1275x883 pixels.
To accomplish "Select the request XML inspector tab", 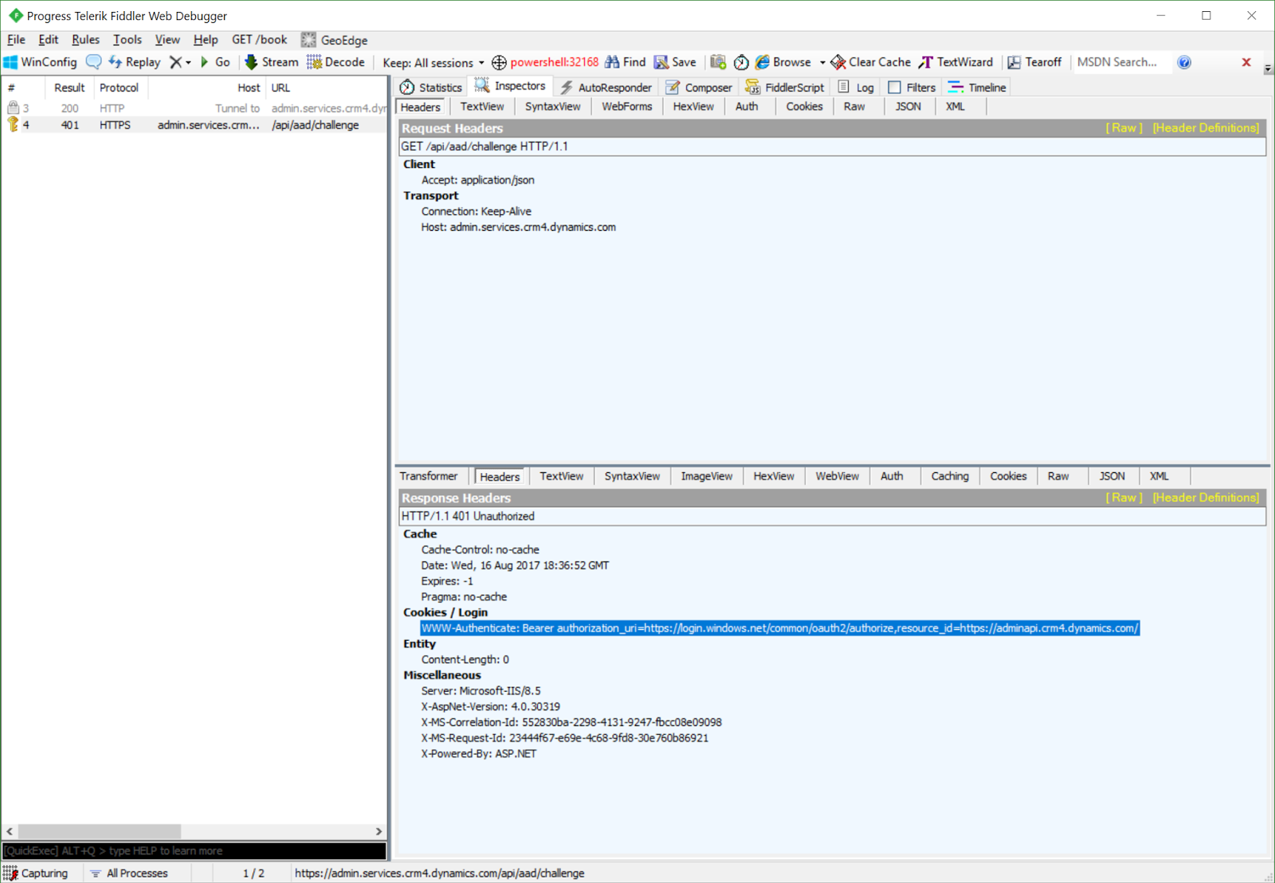I will pyautogui.click(x=955, y=107).
